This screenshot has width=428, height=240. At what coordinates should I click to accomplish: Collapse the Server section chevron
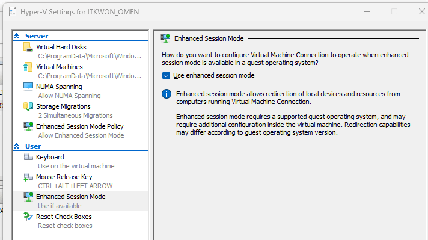17,36
